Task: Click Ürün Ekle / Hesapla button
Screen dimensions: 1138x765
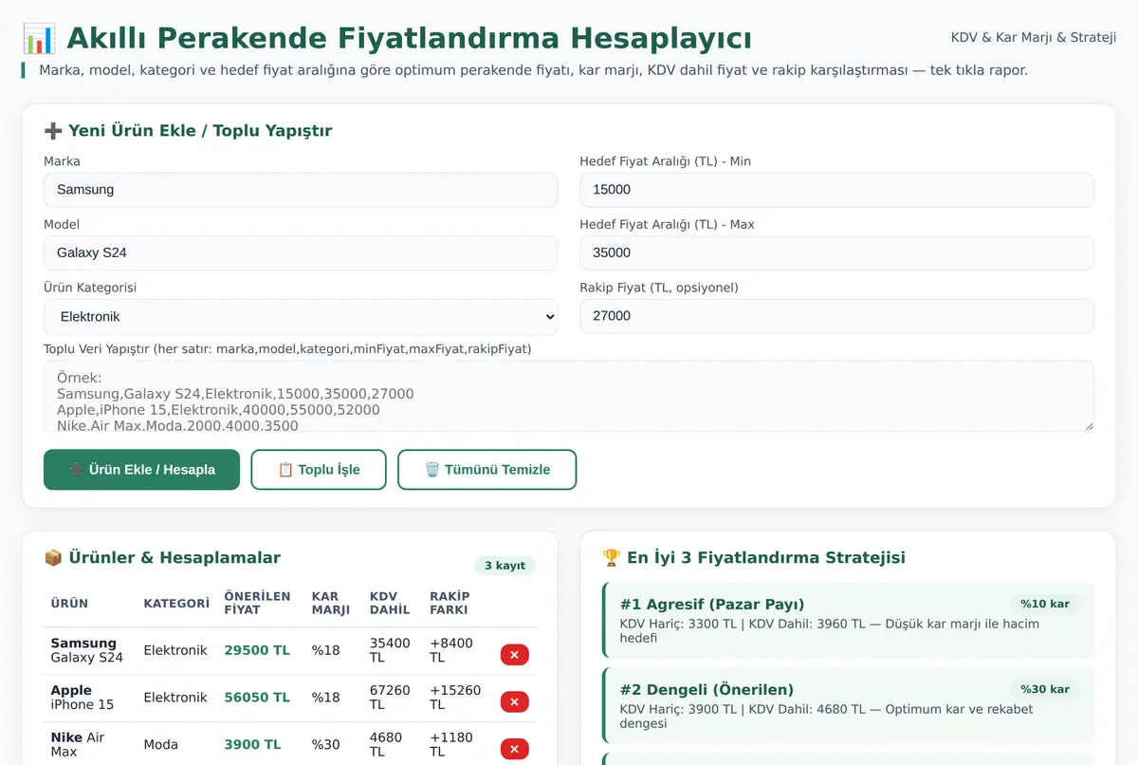Action: pyautogui.click(x=141, y=470)
